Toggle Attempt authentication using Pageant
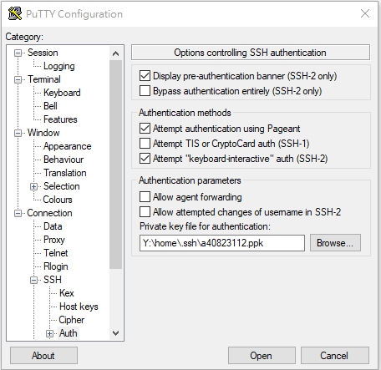This screenshot has width=381, height=370. pos(145,129)
